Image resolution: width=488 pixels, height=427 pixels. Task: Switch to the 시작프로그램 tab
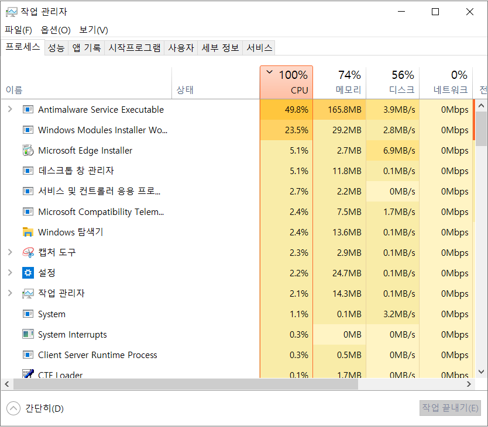[x=135, y=48]
